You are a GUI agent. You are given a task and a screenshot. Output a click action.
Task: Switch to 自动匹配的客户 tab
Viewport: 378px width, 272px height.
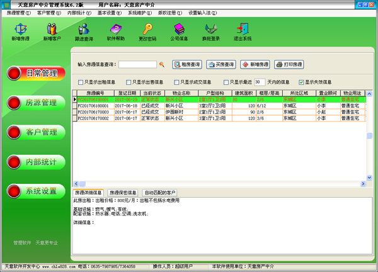pos(160,192)
